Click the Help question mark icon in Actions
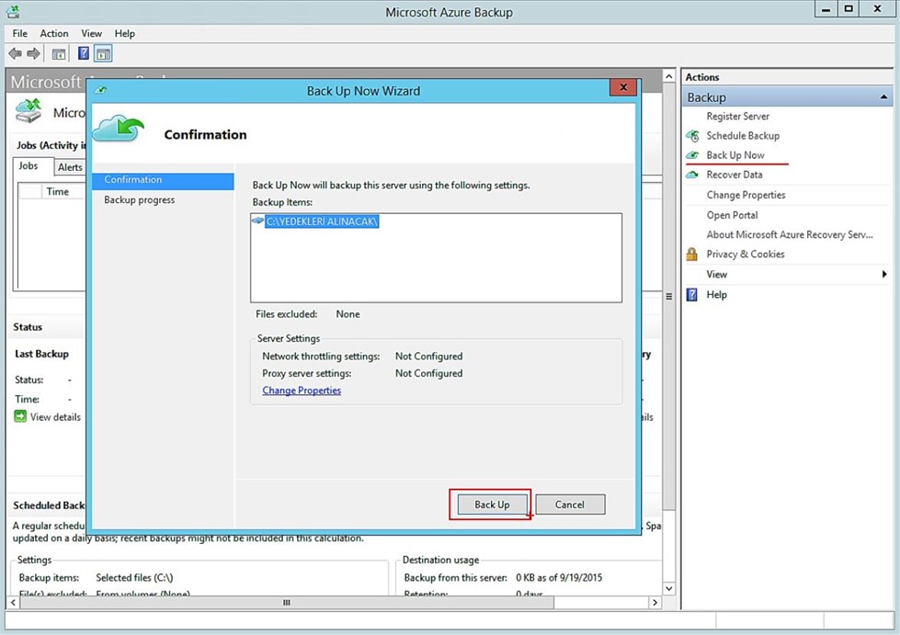The image size is (900, 635). tap(692, 295)
